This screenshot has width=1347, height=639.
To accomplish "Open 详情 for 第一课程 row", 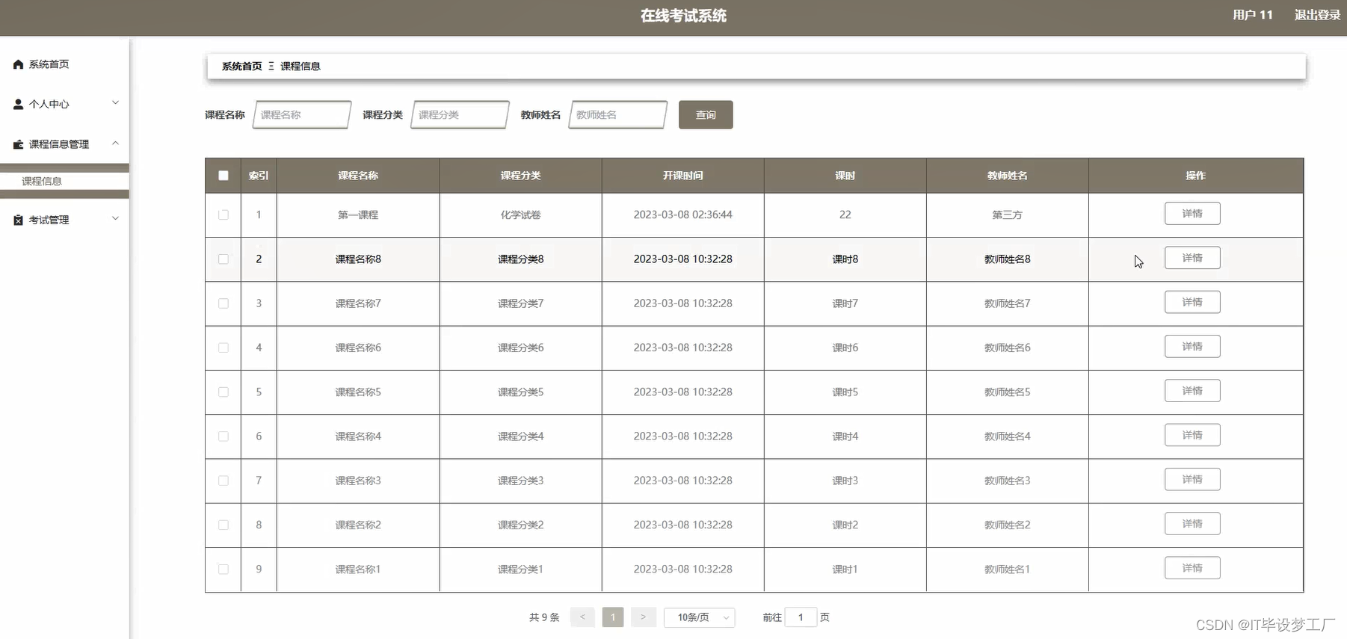I will pos(1192,214).
